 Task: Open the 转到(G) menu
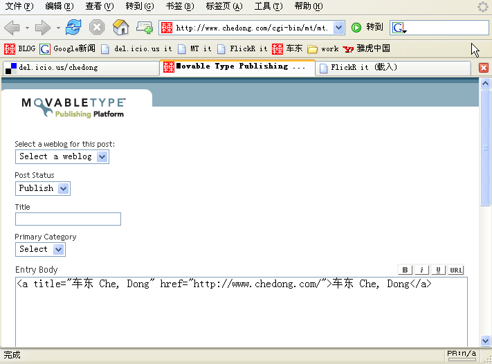(x=140, y=6)
